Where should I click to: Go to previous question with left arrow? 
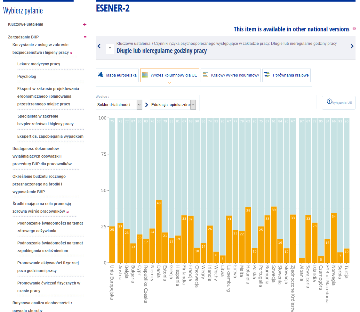pyautogui.click(x=99, y=46)
